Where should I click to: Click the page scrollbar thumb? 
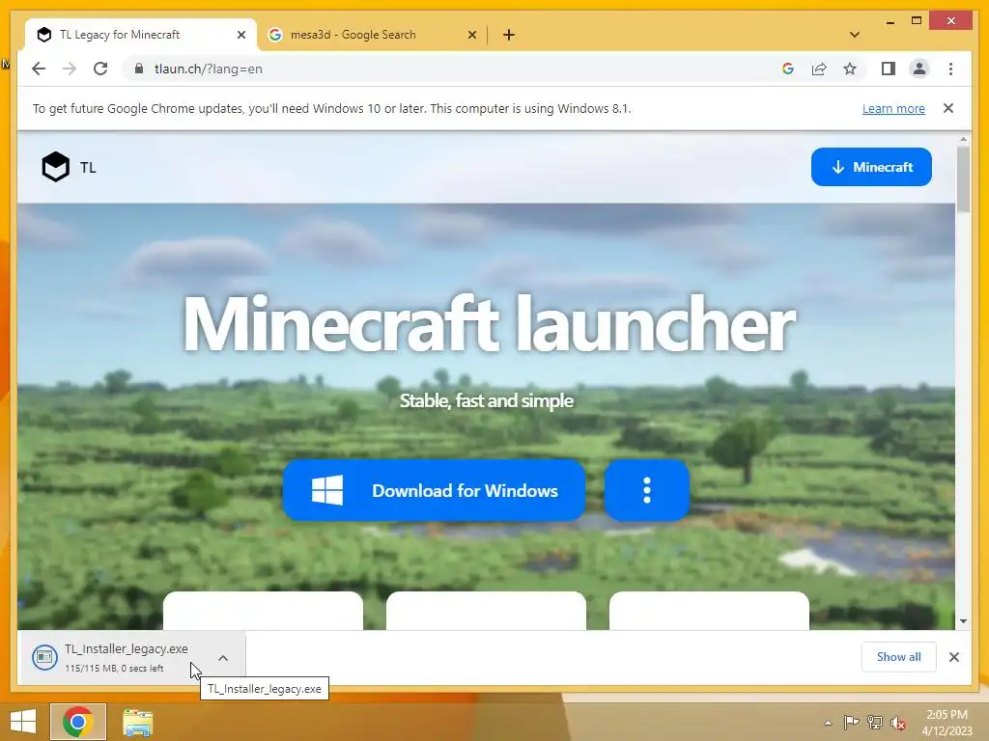pyautogui.click(x=963, y=178)
